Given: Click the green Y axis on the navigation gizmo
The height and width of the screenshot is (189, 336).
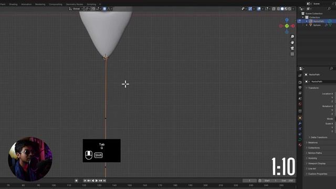Looking at the screenshot, I should click(287, 26).
